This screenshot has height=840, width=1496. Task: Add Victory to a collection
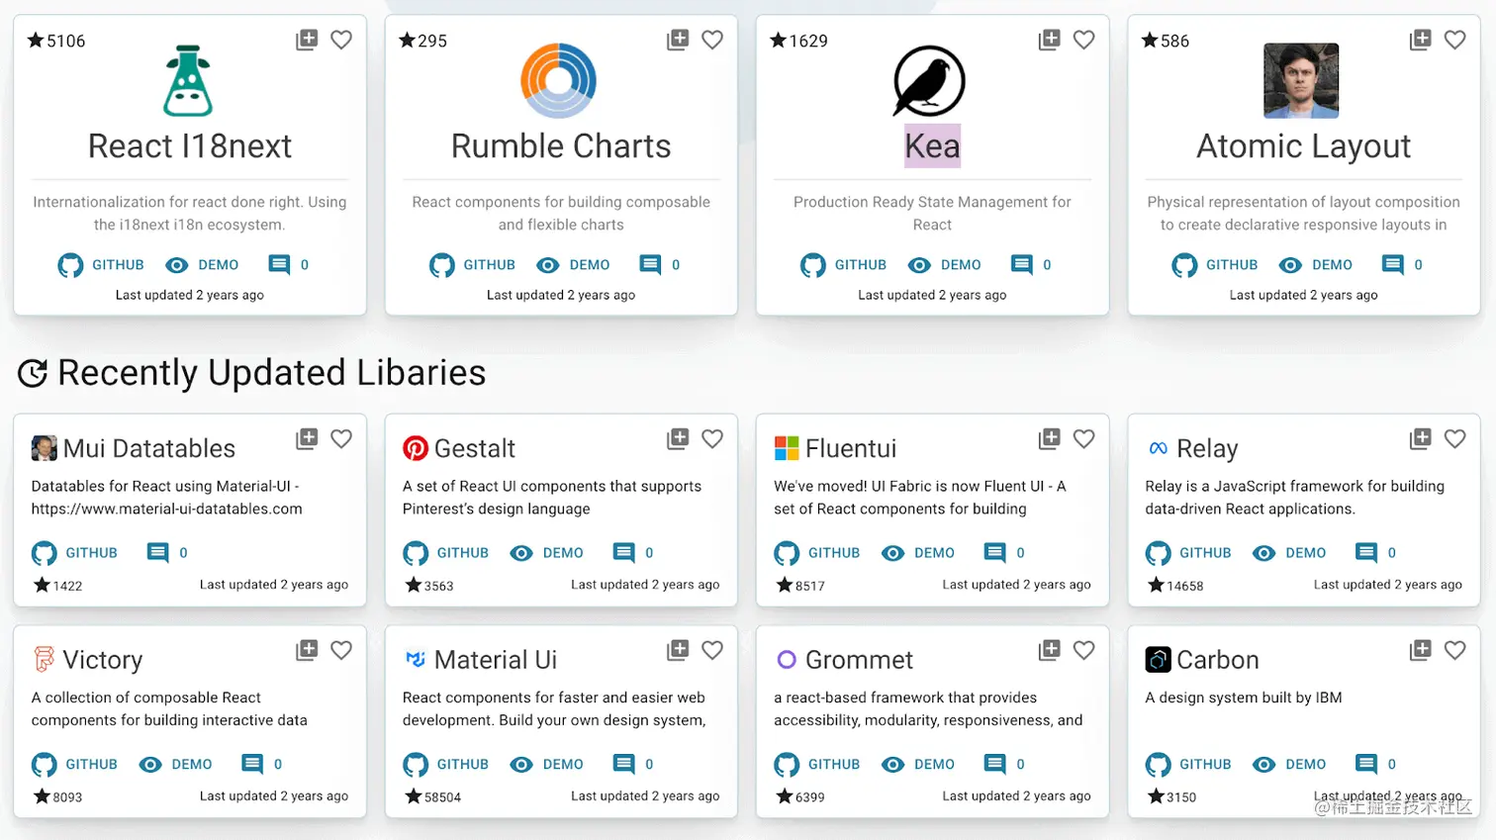(x=307, y=650)
